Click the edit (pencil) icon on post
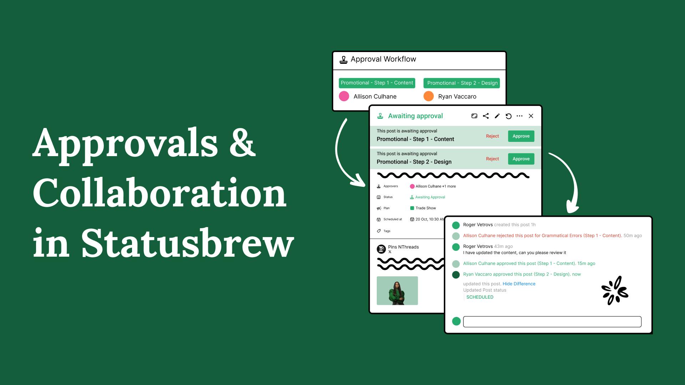This screenshot has width=685, height=385. tap(497, 115)
